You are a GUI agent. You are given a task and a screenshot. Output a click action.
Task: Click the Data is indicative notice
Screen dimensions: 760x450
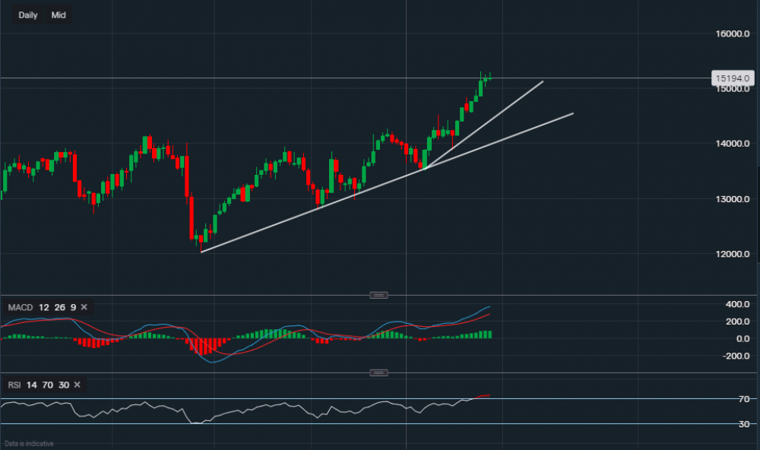coord(28,442)
